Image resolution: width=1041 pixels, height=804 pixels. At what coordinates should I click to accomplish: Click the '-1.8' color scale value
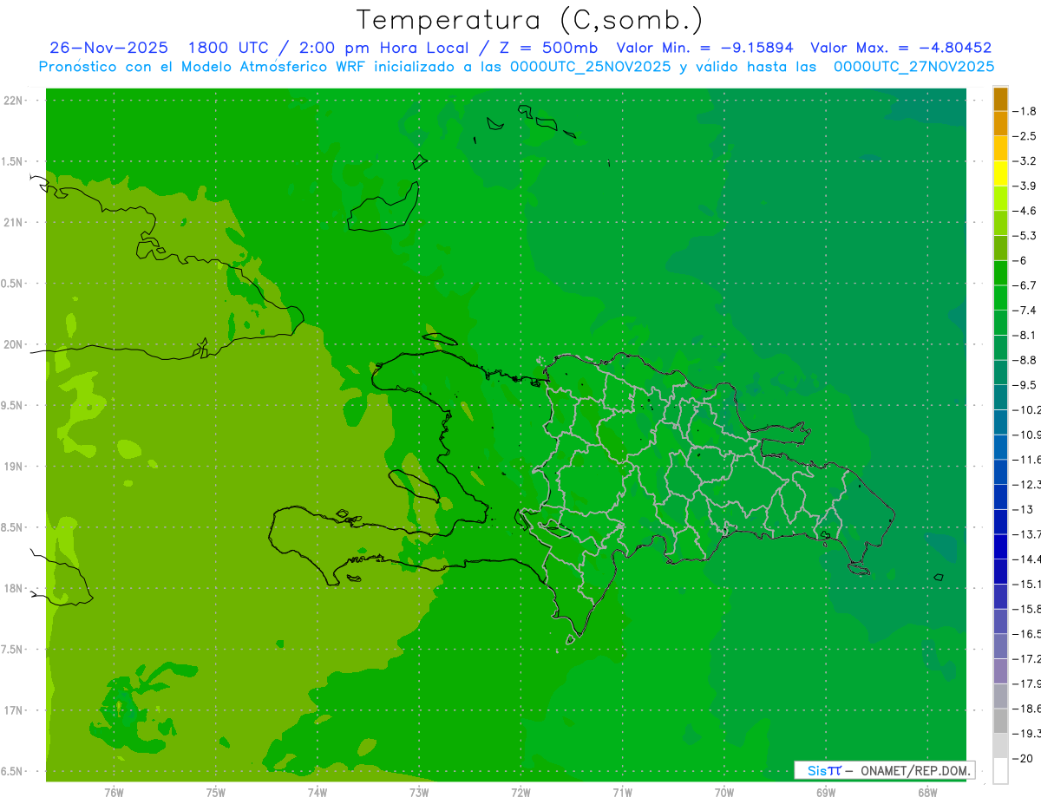click(x=1025, y=111)
